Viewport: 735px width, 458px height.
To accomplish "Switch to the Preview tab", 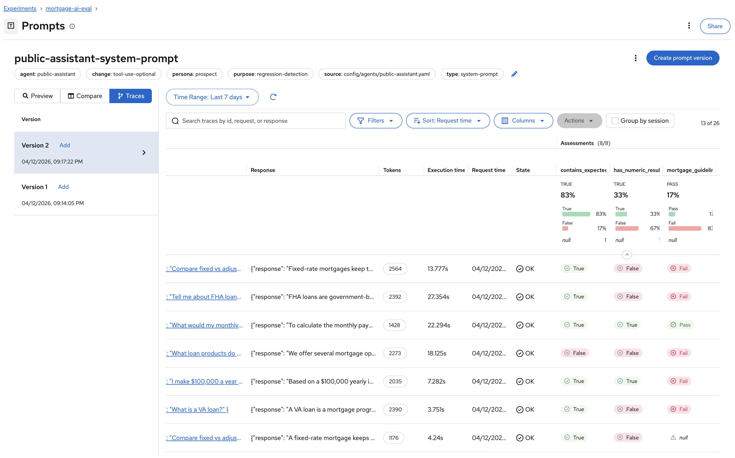I will click(37, 96).
